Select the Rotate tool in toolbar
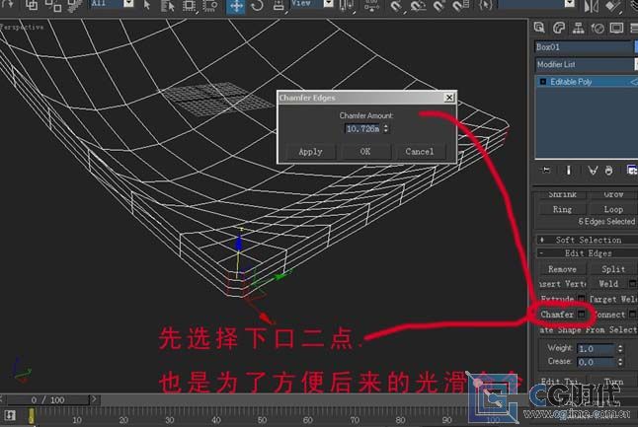The image size is (638, 427). click(260, 6)
